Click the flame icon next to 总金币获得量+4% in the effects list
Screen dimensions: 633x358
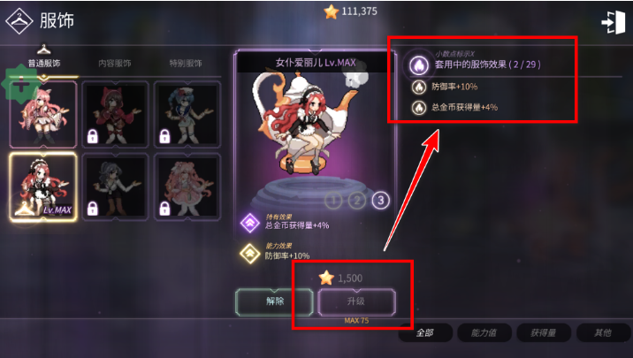click(x=419, y=107)
